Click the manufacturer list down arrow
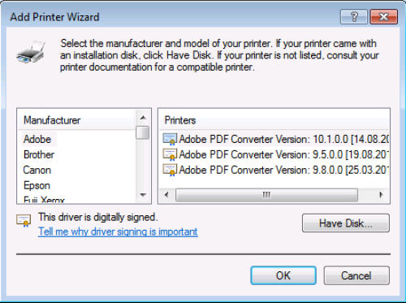Image resolution: width=406 pixels, height=303 pixels. click(x=143, y=195)
